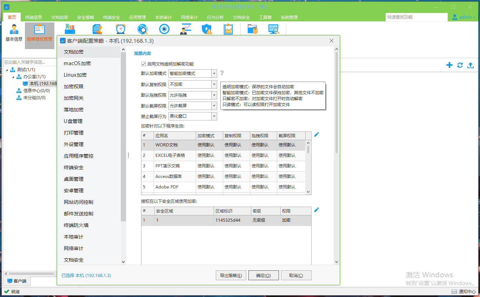
Task: Click the 快速查找功能 search field
Action: coord(416,17)
